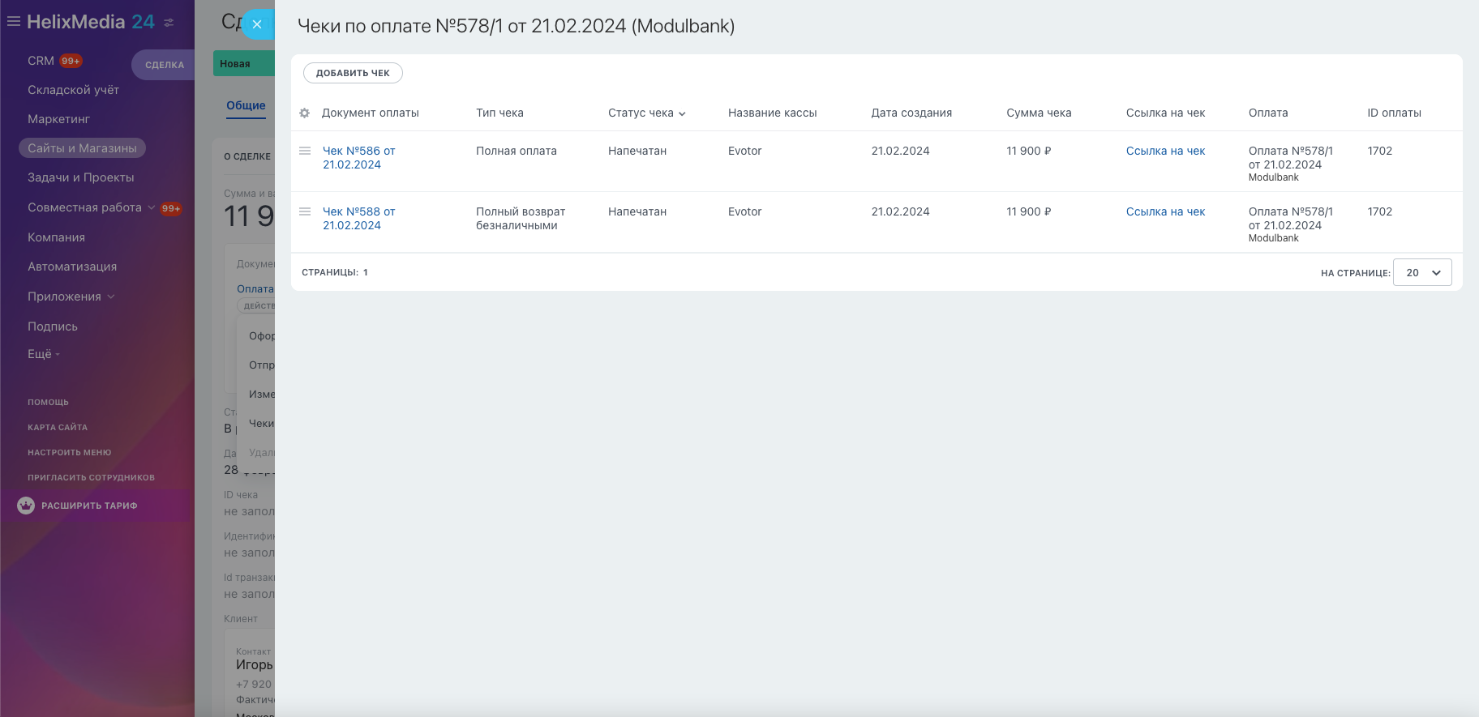Screen dimensions: 1479x717
Task: Select the Общие tab
Action: [x=246, y=105]
